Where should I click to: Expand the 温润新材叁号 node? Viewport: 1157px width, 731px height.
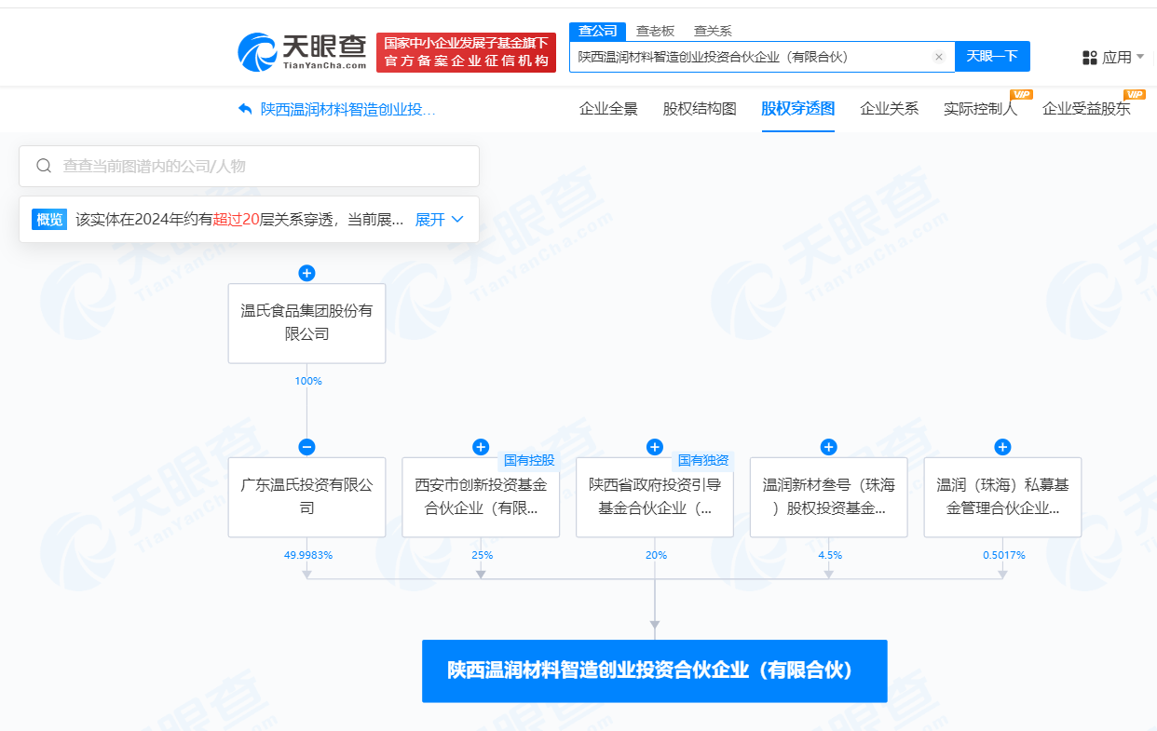click(x=828, y=447)
